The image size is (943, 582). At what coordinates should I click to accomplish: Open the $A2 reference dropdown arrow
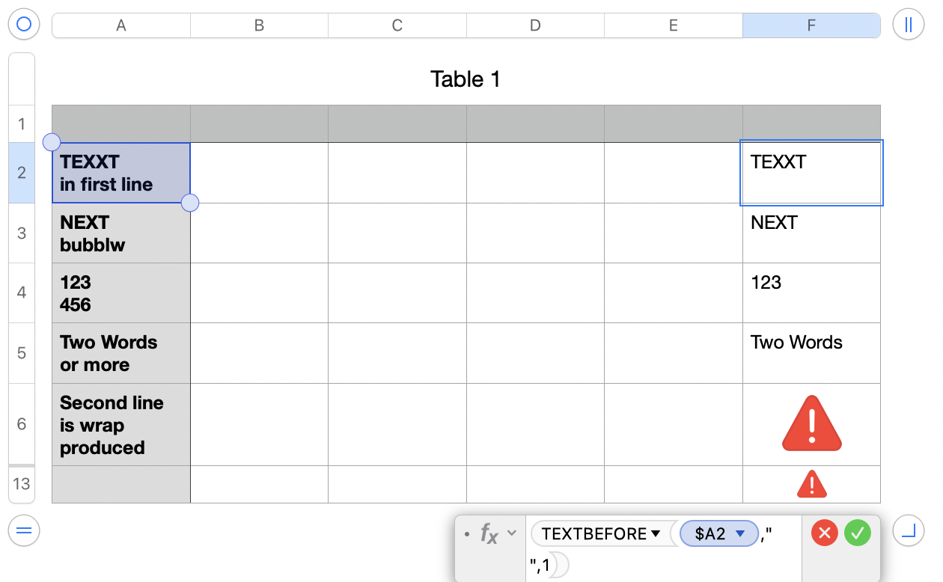click(x=741, y=534)
